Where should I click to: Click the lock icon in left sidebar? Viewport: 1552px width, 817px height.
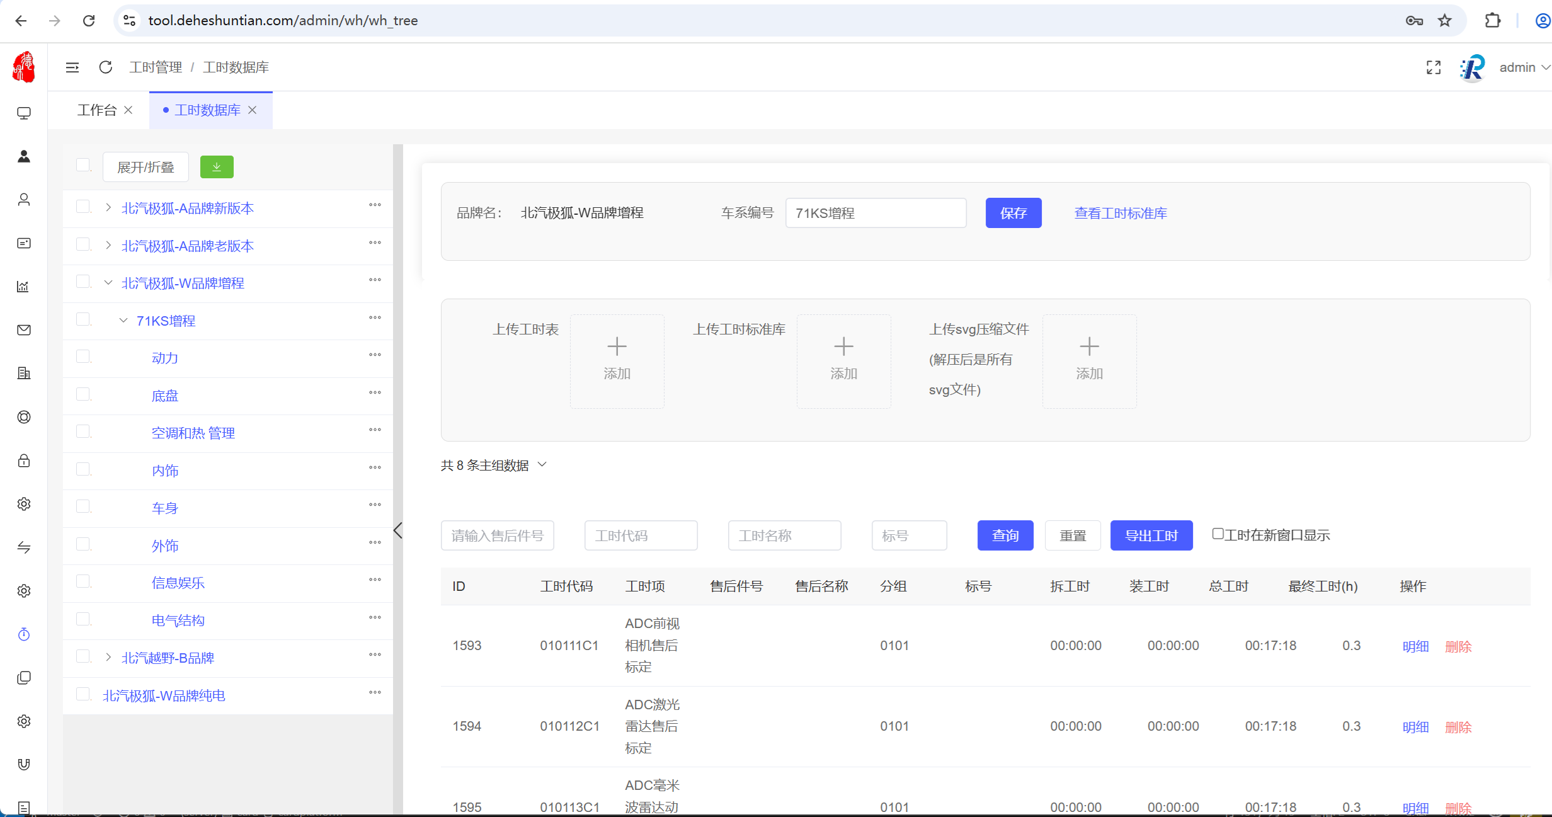click(24, 460)
